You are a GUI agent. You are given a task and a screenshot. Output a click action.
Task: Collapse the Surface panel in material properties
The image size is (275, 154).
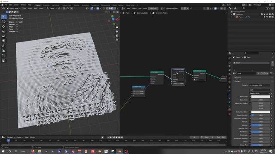pos(238,81)
